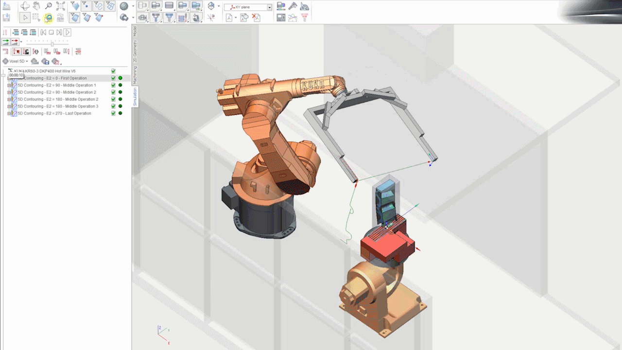Toggle the machine collision check icon
622x350 pixels.
[26, 52]
